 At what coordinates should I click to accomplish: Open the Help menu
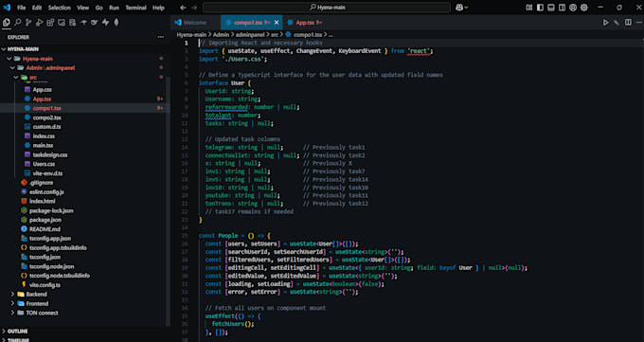(158, 8)
